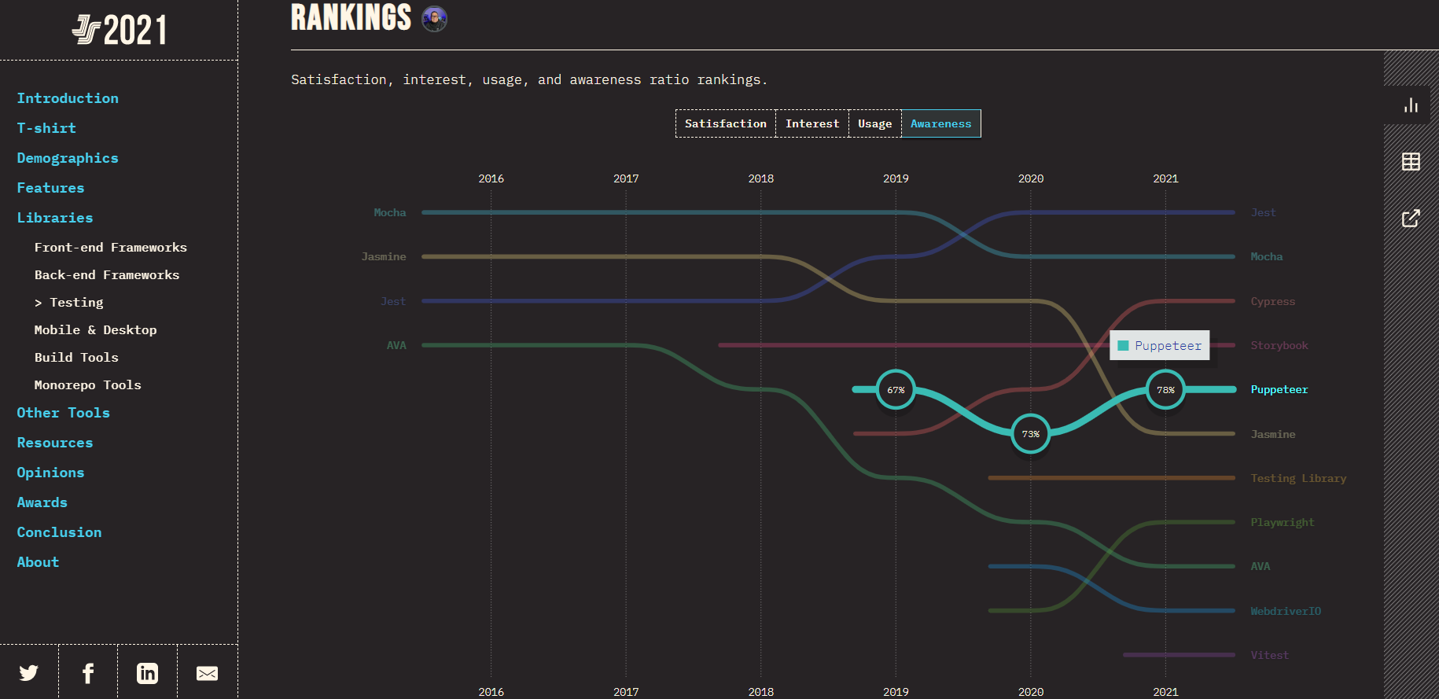Image resolution: width=1439 pixels, height=699 pixels.
Task: Open the Facebook share icon
Action: (x=88, y=673)
